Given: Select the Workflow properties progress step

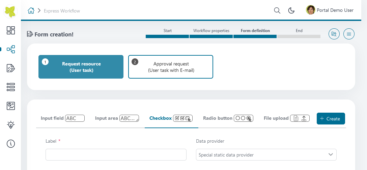Looking at the screenshot, I should pyautogui.click(x=211, y=33).
